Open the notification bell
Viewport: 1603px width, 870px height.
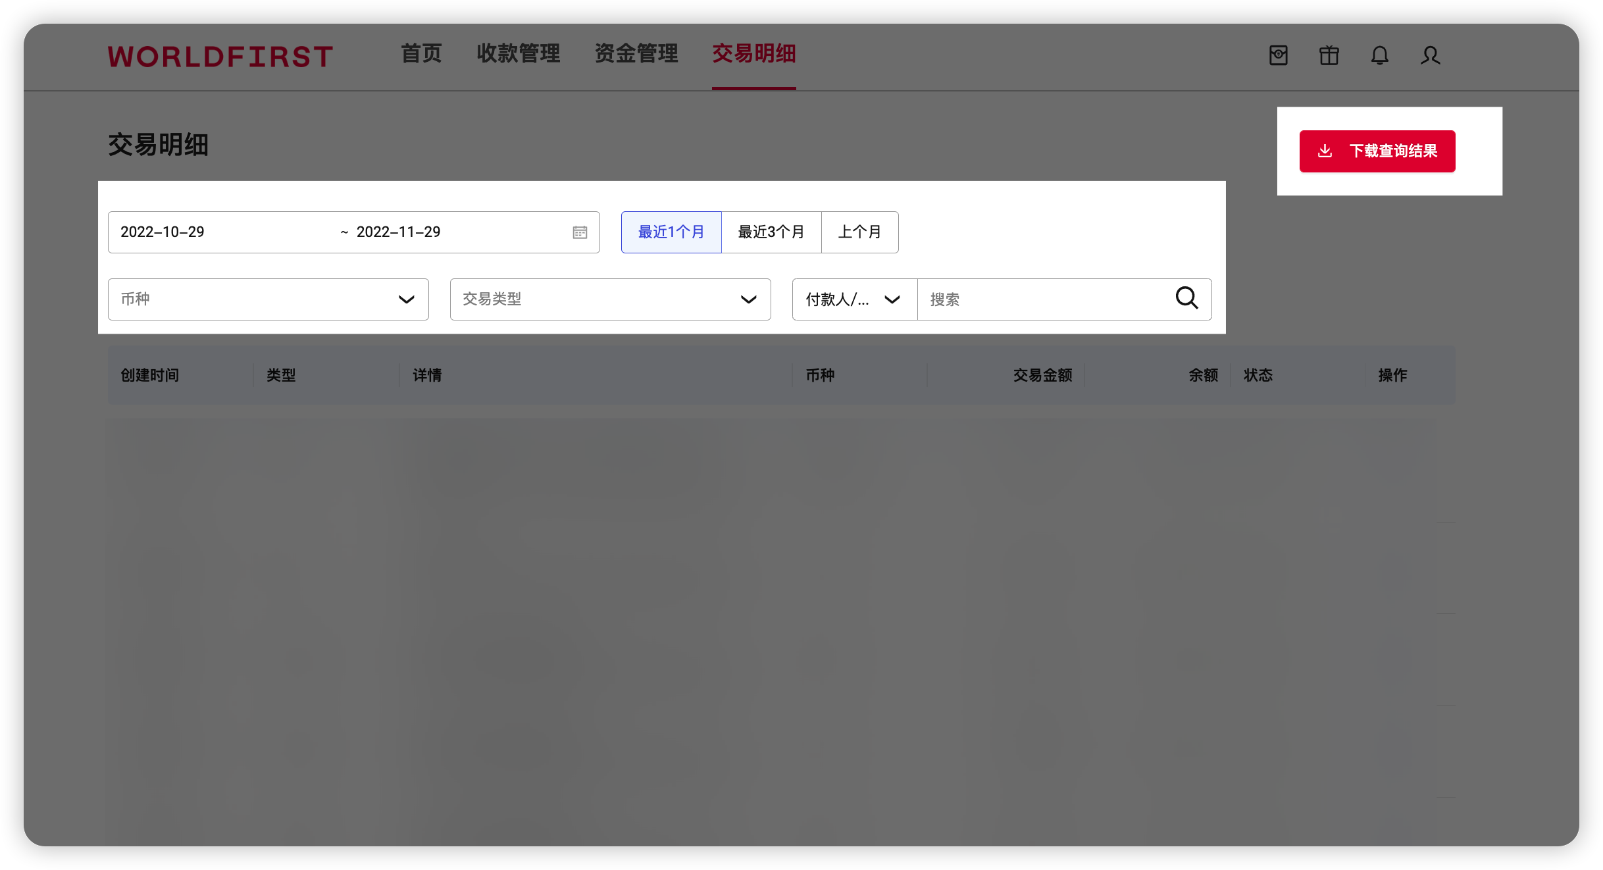(x=1379, y=56)
